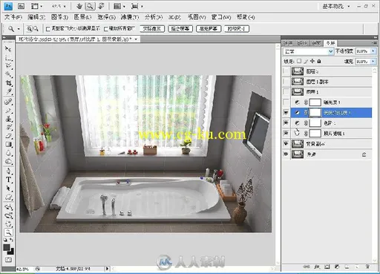Select the Eraser tool
This screenshot has width=380, height=274.
8,136
